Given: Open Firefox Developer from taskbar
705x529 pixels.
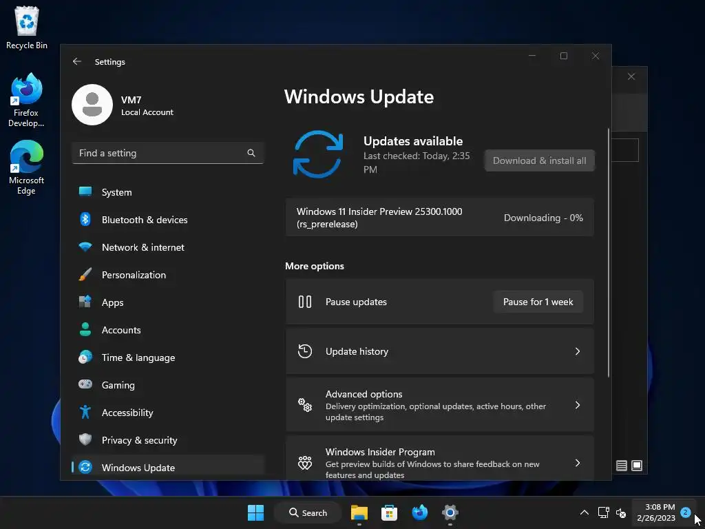Looking at the screenshot, I should 419,512.
